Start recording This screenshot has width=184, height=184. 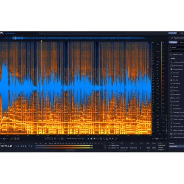point(18,146)
